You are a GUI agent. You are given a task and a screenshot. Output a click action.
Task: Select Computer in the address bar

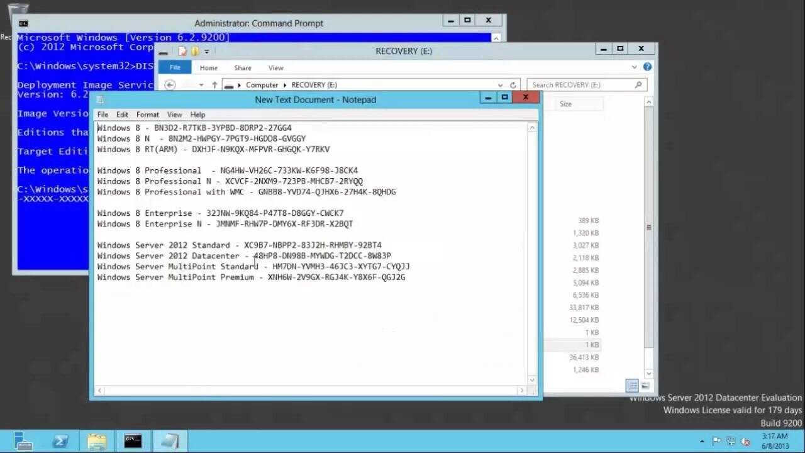262,85
